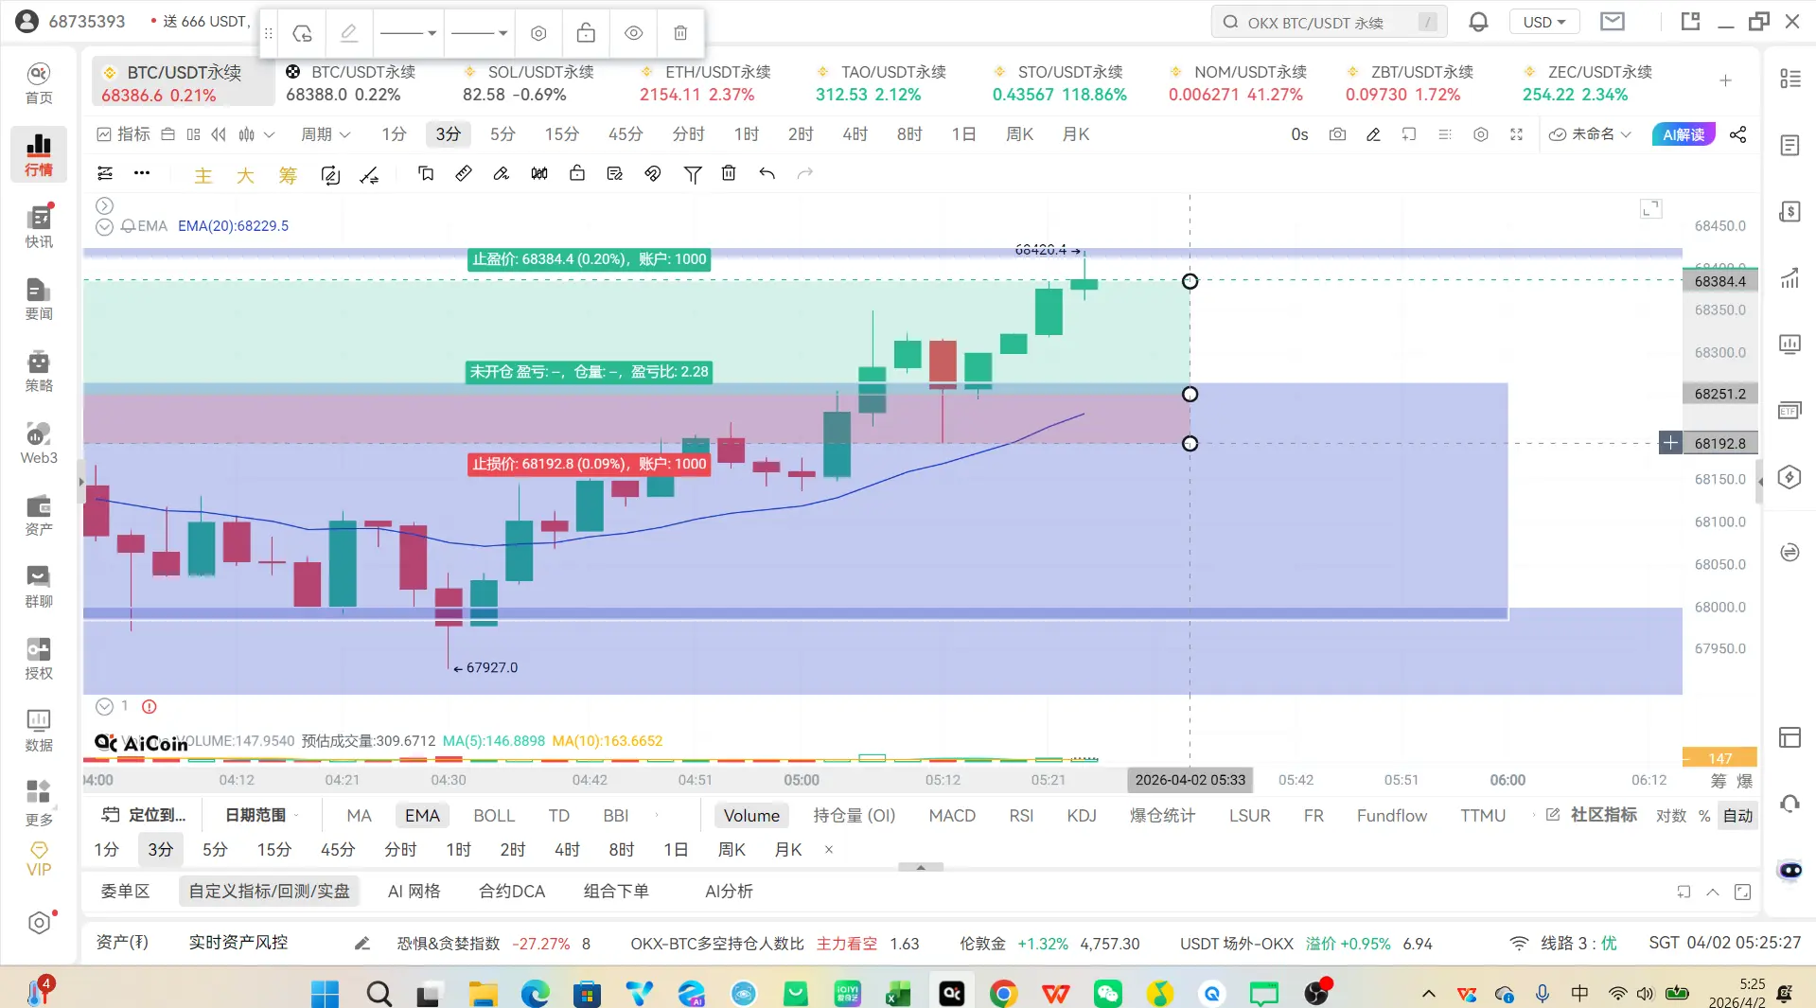Switch to the ETH/USDT永续 tab
Screen dimensions: 1816x1008
(705, 83)
